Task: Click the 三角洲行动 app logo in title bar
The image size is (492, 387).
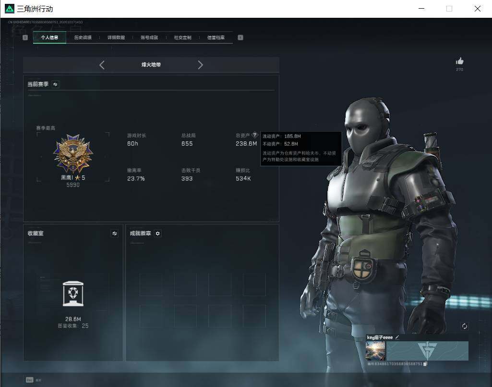Action: (10, 9)
